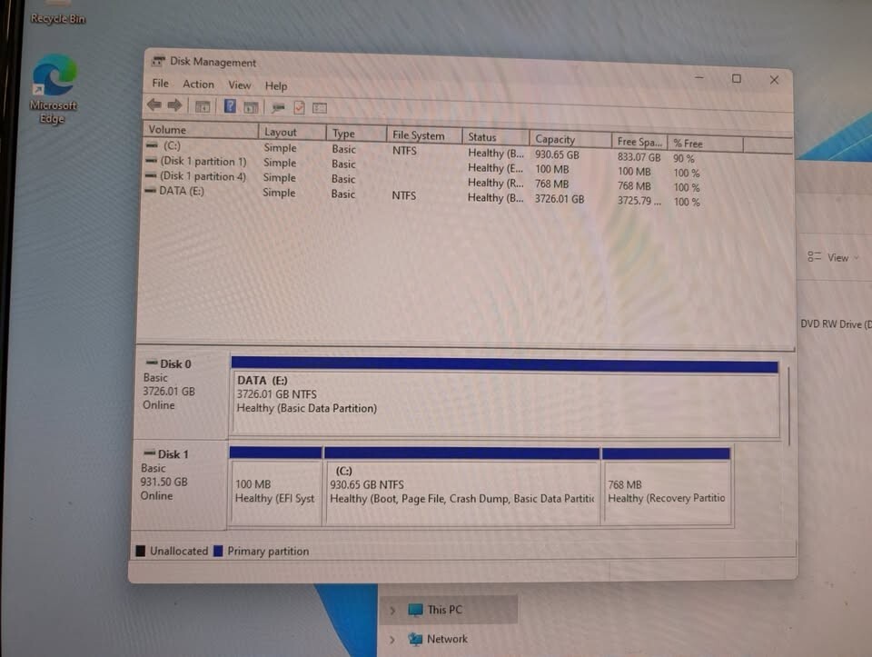Click the 'Healthy (R...' status cell
872x657 pixels.
[x=495, y=183]
